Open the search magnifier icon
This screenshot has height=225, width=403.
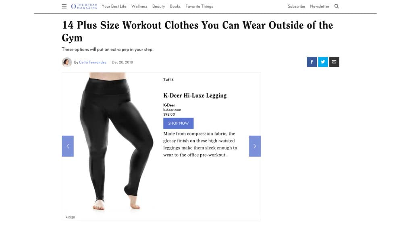tap(337, 6)
